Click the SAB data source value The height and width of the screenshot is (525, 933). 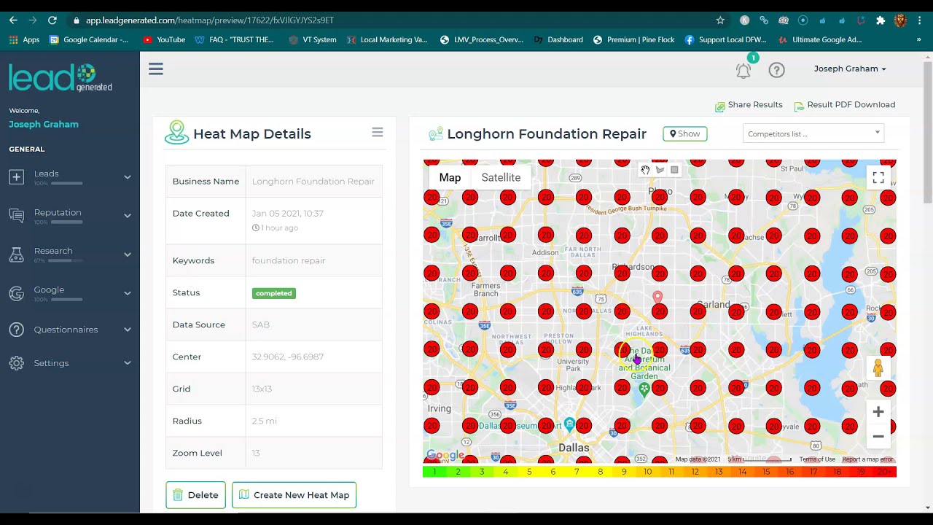[x=261, y=324]
